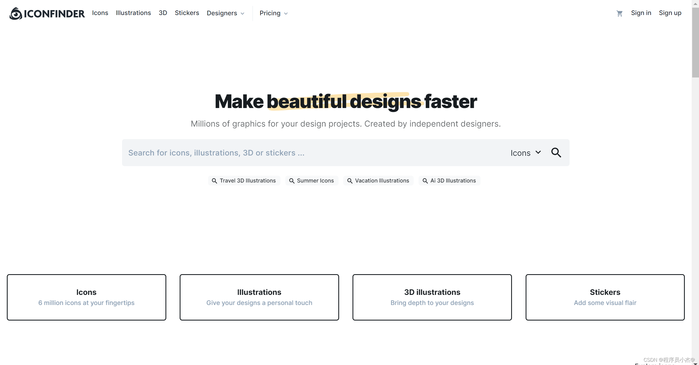The width and height of the screenshot is (699, 365).
Task: Click the shopping cart icon
Action: click(620, 13)
